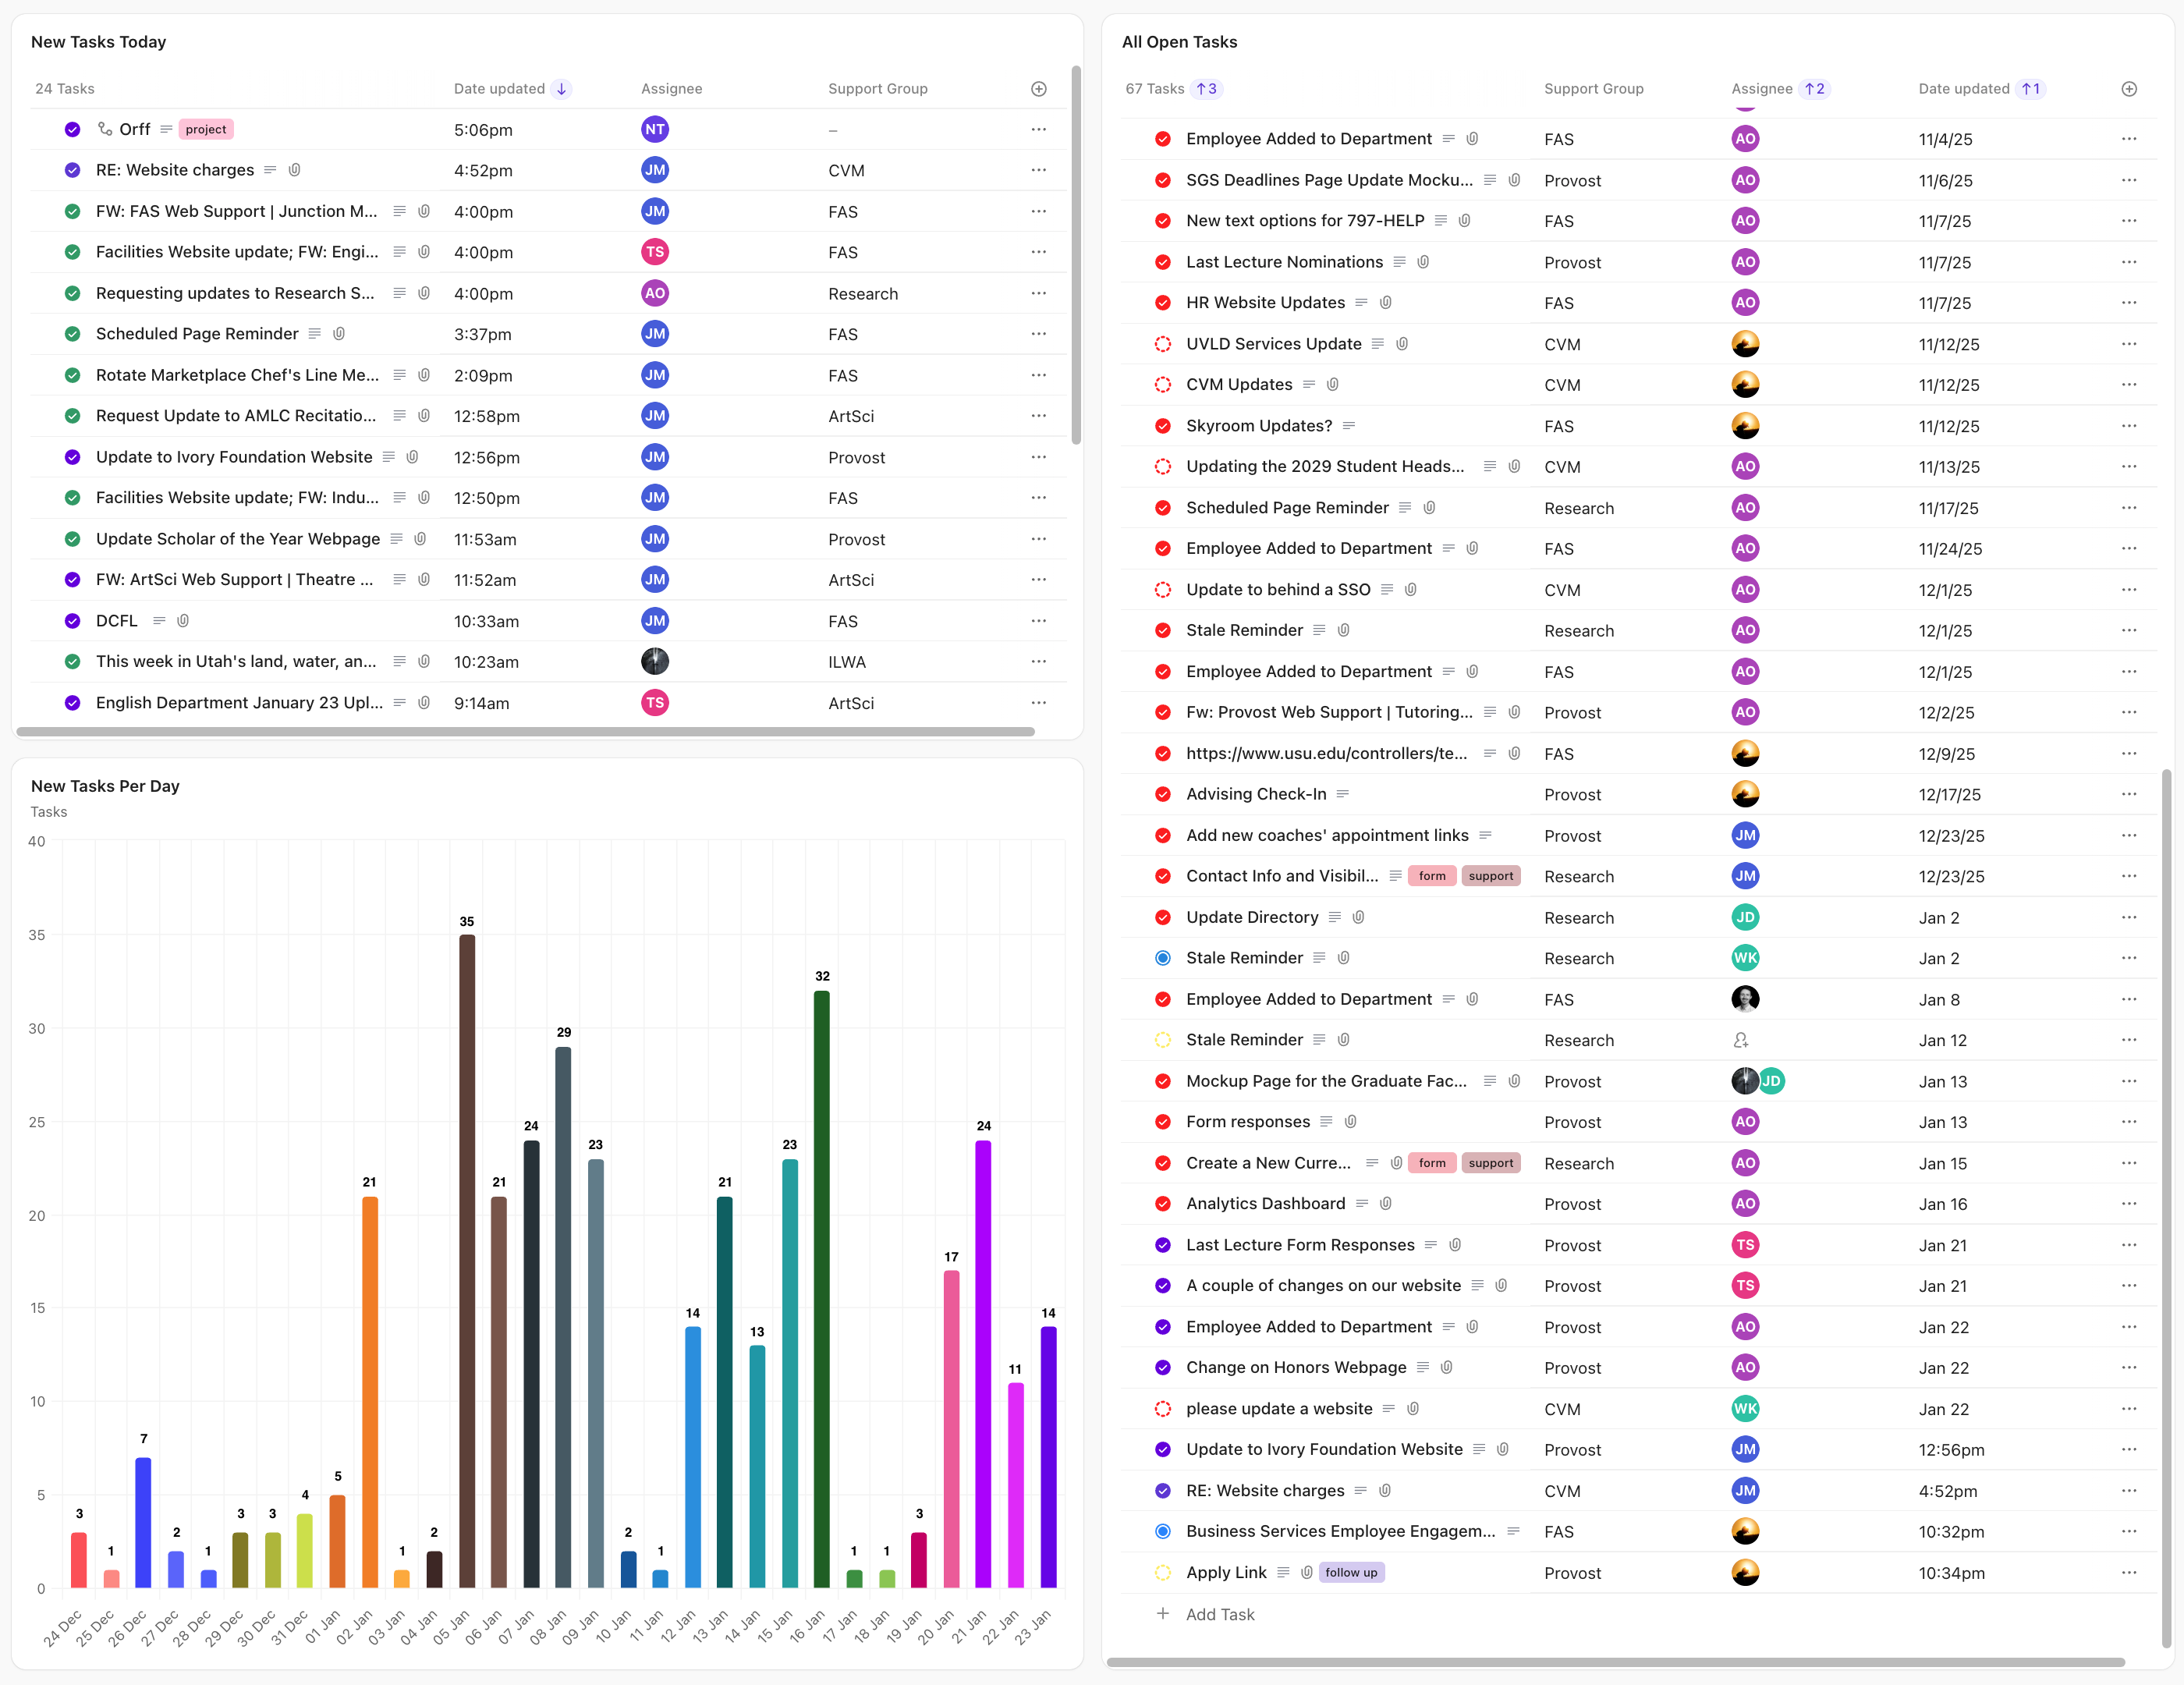This screenshot has width=2184, height=1685.
Task: Toggle the status circle on "CVM Updates"
Action: (1163, 384)
